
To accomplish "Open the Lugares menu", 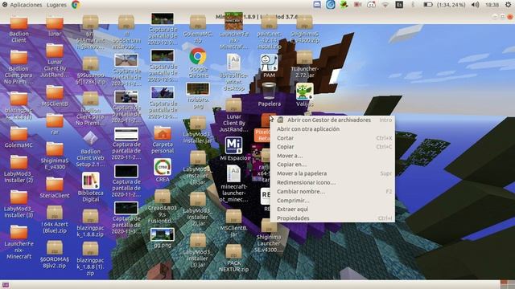I will [56, 5].
